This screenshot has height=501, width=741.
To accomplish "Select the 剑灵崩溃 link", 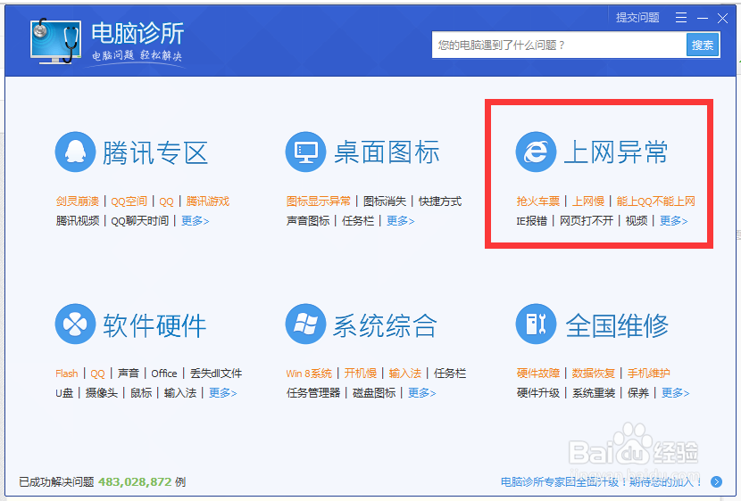I will (x=78, y=201).
